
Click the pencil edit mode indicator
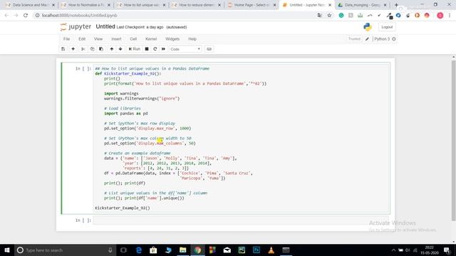pos(367,39)
